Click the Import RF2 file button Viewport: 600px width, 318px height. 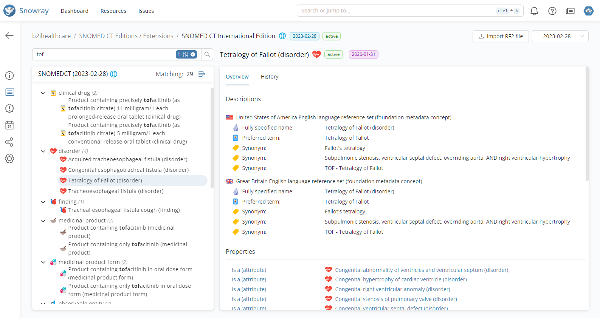coord(500,36)
